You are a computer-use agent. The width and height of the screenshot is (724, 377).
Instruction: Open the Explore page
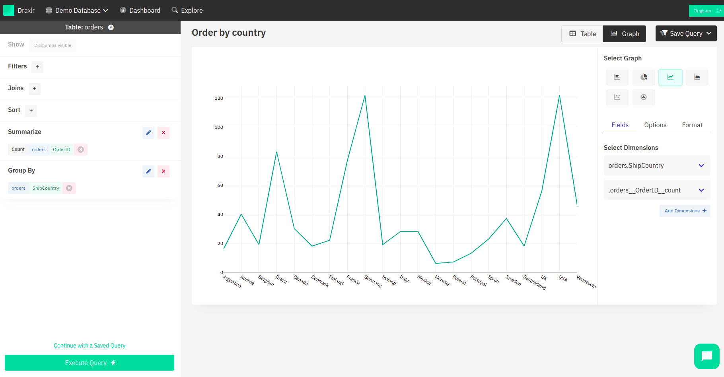[x=187, y=10]
